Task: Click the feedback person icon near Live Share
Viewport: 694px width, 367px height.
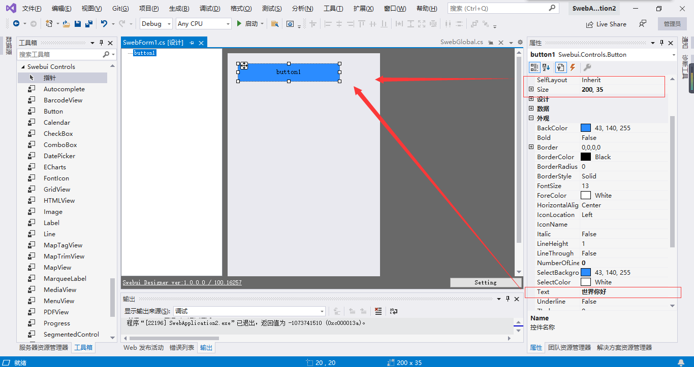Action: (x=643, y=24)
